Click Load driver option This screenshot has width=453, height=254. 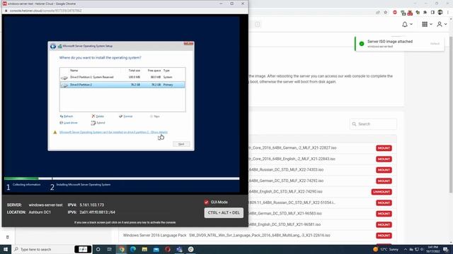click(69, 123)
